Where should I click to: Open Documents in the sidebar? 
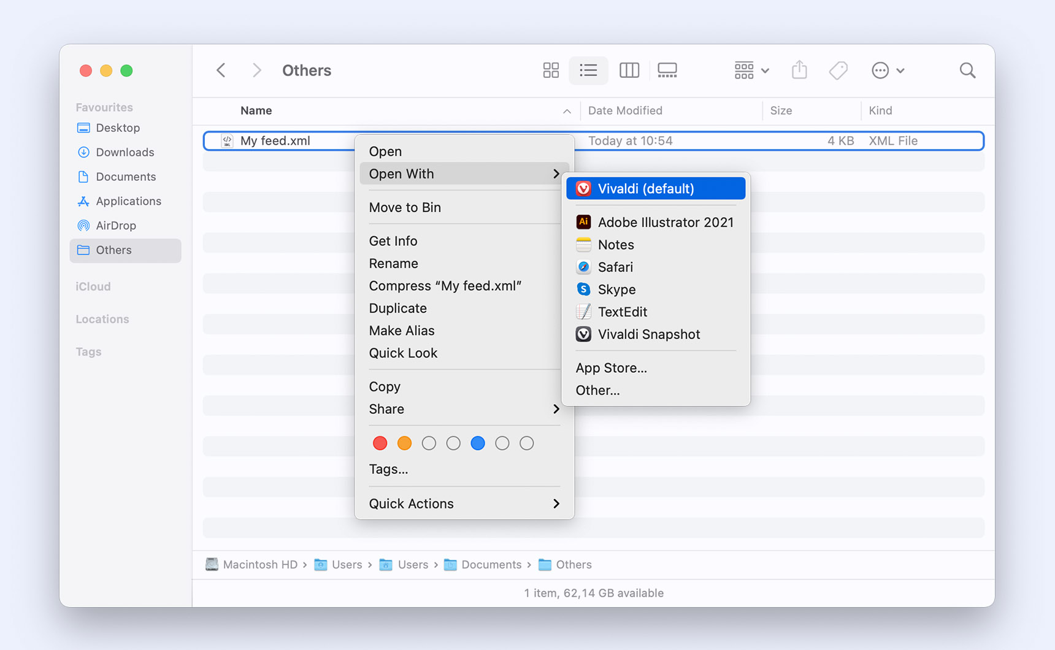pos(125,177)
